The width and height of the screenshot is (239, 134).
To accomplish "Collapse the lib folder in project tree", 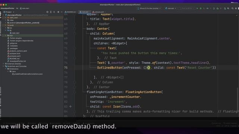I will point(6,31).
